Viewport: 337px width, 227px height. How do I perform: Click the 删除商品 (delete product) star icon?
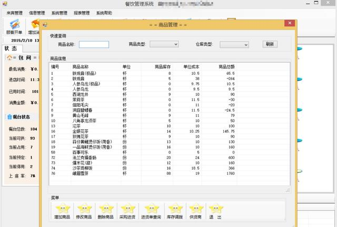click(106, 210)
